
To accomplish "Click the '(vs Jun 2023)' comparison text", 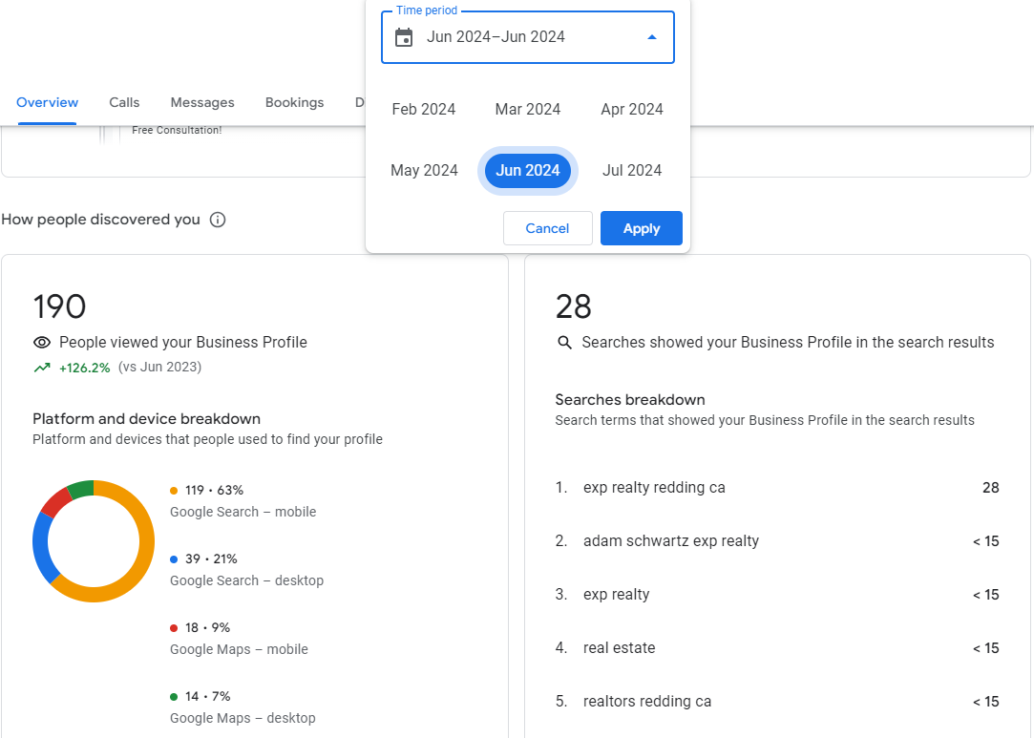I will pyautogui.click(x=159, y=367).
